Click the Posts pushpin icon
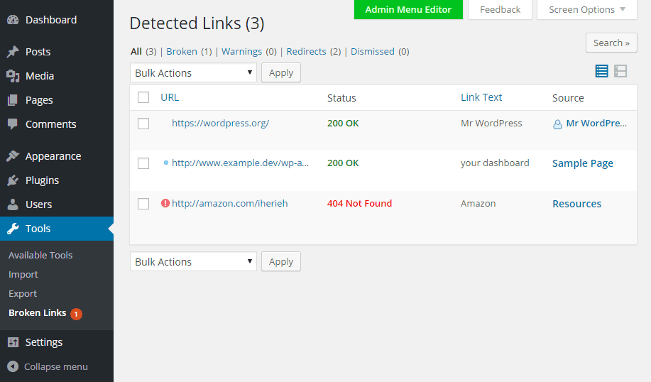The image size is (651, 382). click(13, 52)
